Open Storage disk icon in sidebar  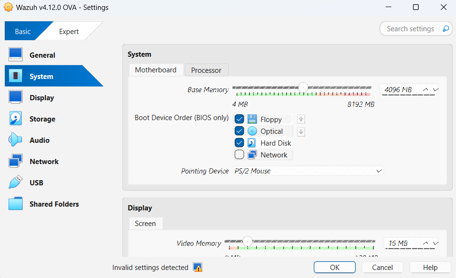point(16,119)
